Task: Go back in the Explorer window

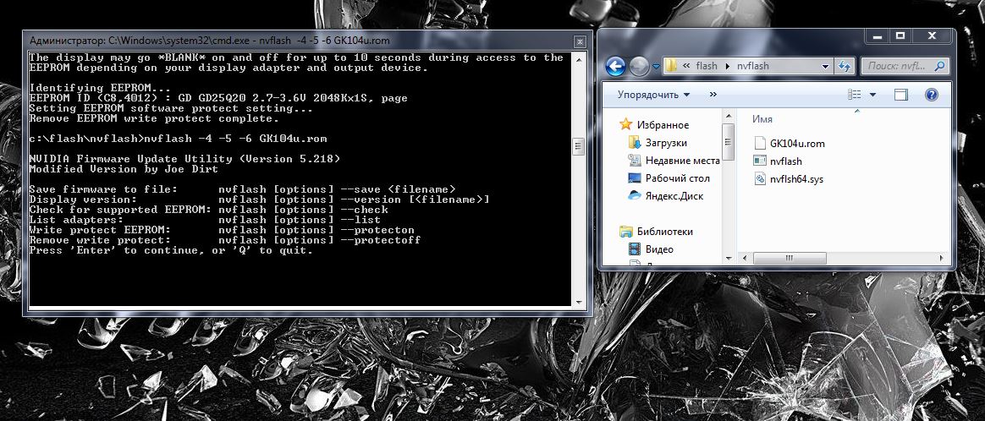Action: (616, 66)
